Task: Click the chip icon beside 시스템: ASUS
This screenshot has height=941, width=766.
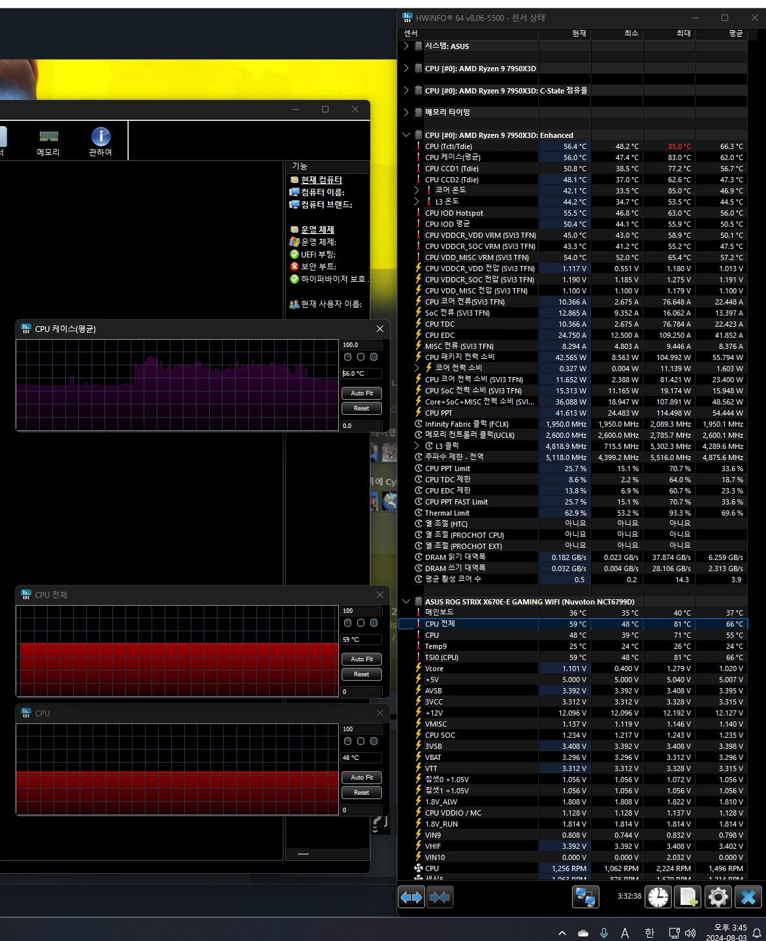Action: [419, 46]
